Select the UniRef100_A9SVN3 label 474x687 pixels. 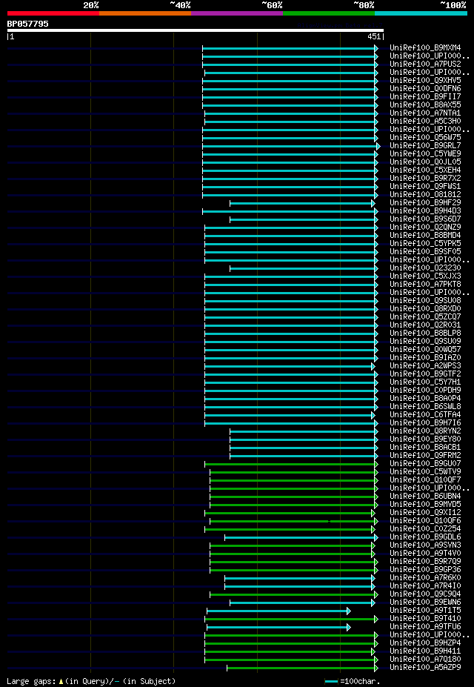(425, 546)
